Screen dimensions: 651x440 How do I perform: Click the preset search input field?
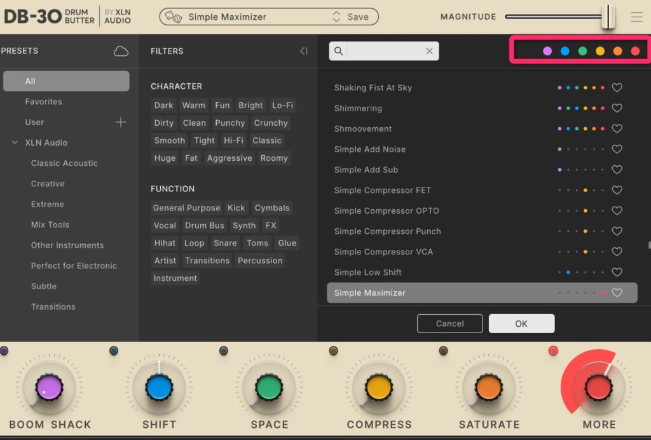pyautogui.click(x=385, y=52)
